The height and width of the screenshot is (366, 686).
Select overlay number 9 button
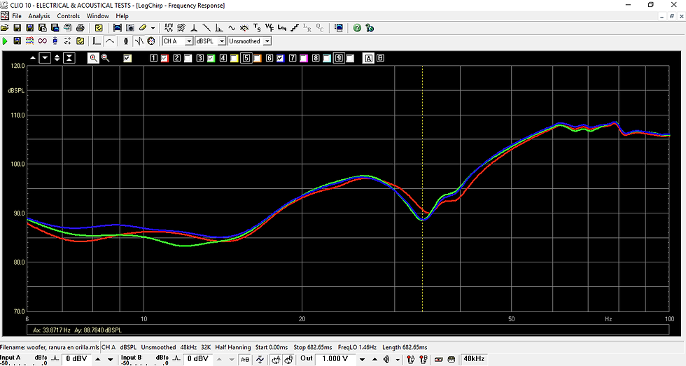[339, 58]
